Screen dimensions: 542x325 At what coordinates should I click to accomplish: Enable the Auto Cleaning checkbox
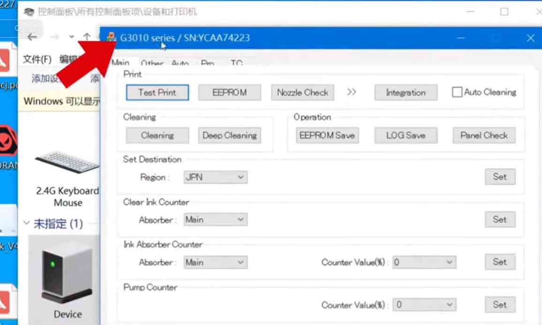[457, 92]
